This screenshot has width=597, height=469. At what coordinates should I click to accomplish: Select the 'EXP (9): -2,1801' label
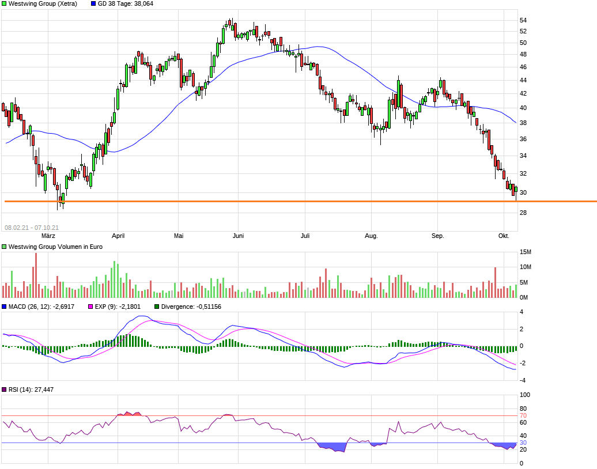(118, 307)
